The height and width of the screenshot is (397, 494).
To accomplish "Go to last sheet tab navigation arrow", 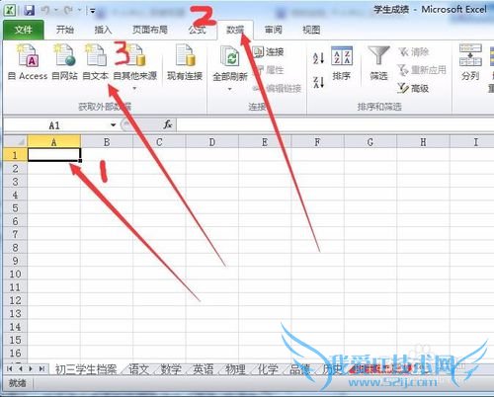I will click(41, 368).
